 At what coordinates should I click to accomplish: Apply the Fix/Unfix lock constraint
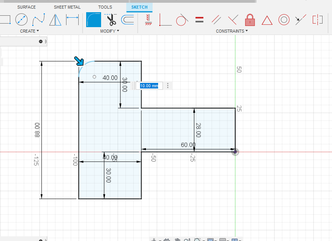point(250,19)
